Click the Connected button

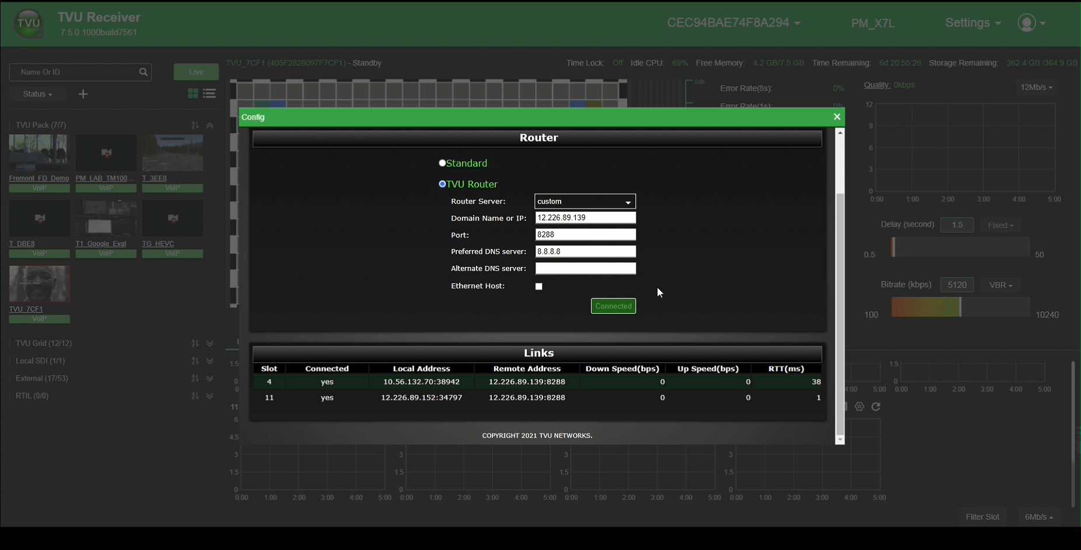(613, 306)
